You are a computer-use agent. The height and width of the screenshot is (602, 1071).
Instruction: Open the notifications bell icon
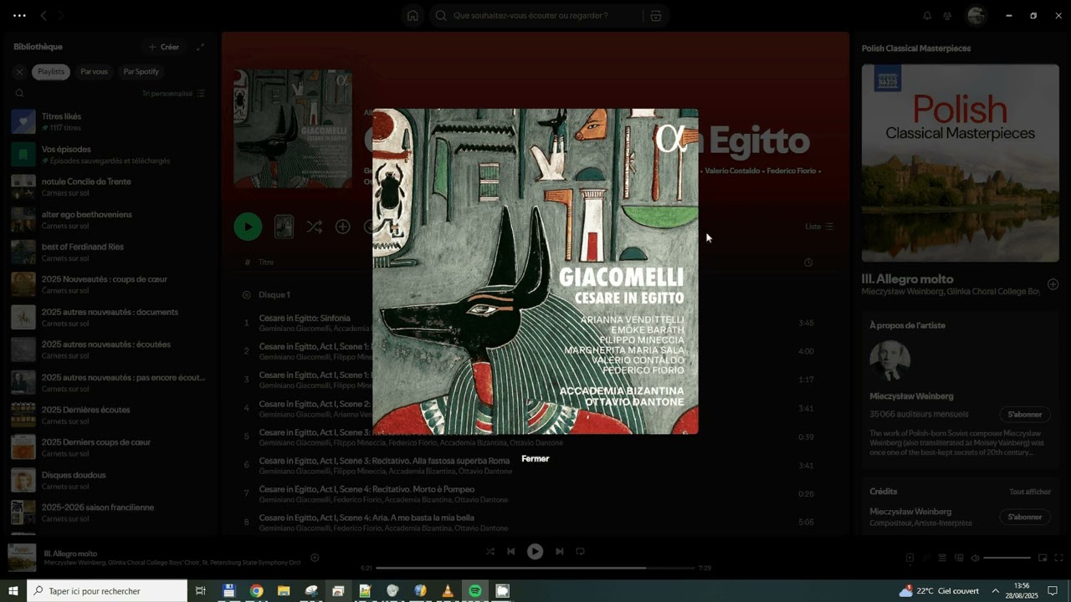click(x=927, y=15)
